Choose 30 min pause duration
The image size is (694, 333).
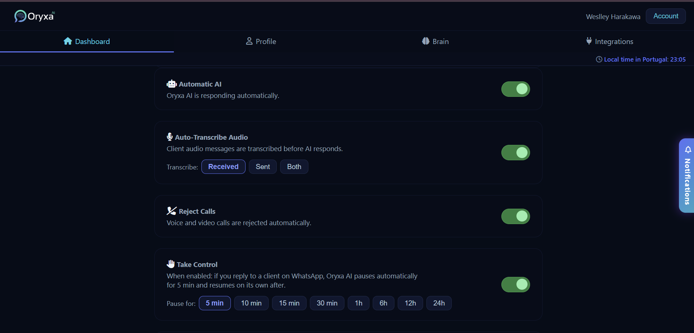[327, 303]
